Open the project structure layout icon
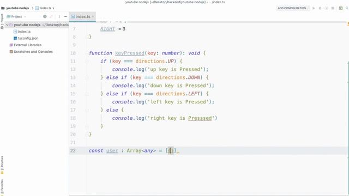Viewport: 349px width, 196px height. click(x=341, y=8)
